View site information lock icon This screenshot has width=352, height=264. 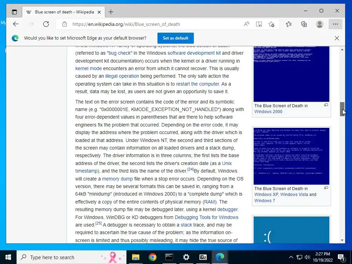[65, 24]
